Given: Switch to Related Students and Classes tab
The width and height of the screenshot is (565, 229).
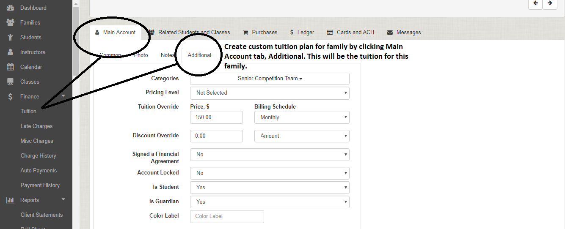Looking at the screenshot, I should 189,32.
